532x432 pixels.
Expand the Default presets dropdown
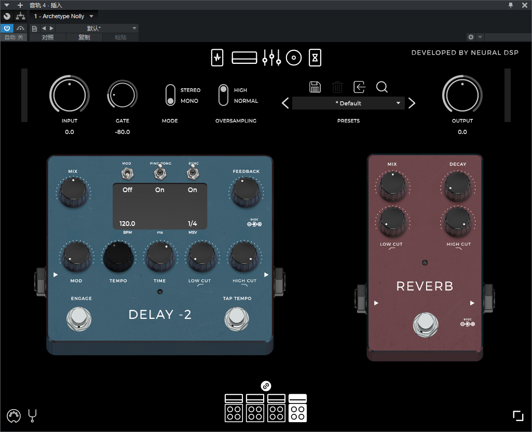[348, 103]
